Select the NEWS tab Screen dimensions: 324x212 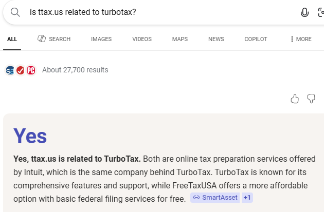pyautogui.click(x=216, y=39)
